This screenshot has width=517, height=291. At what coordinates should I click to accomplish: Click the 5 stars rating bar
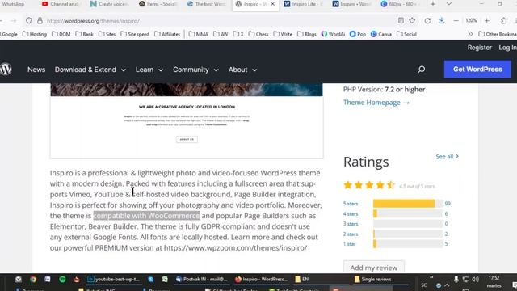click(407, 204)
